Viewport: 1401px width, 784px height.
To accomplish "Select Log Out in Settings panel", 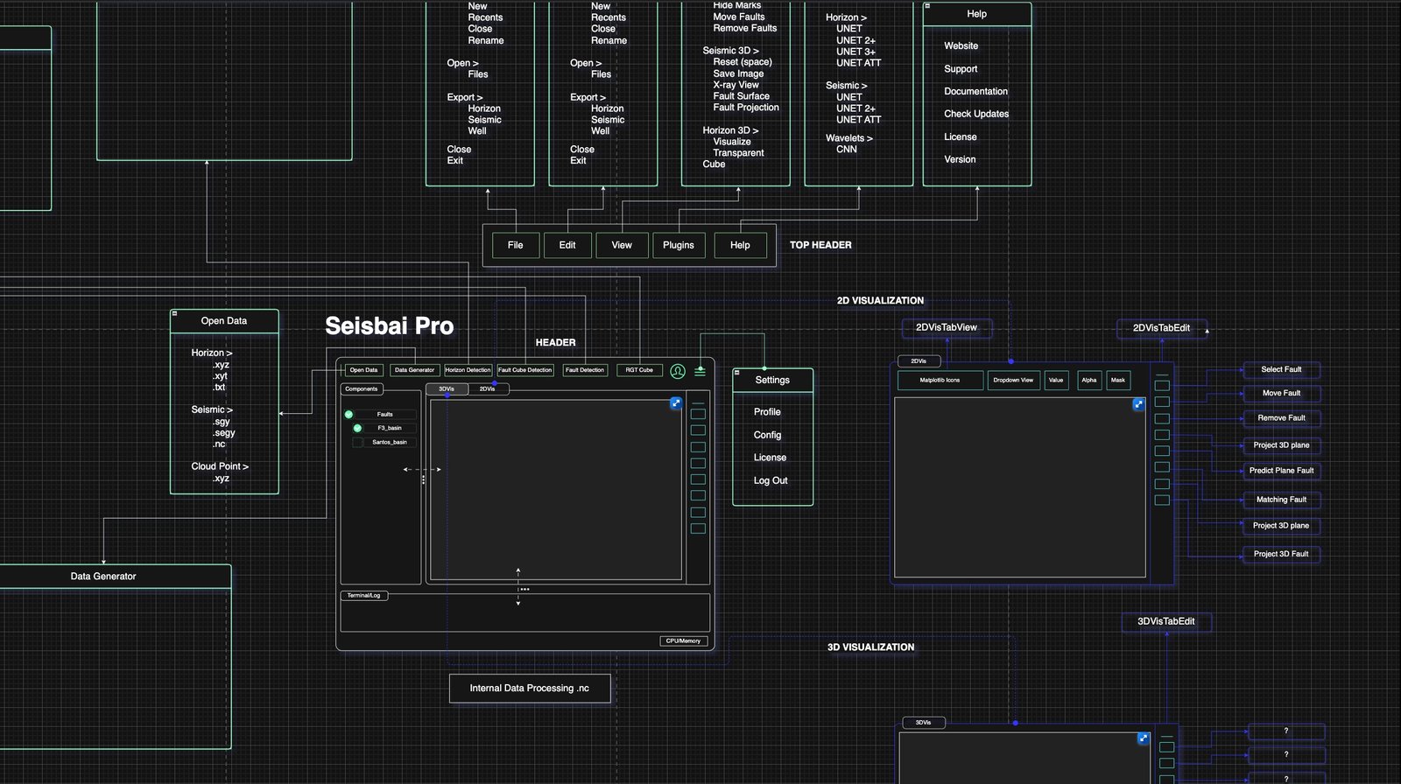I will (771, 480).
